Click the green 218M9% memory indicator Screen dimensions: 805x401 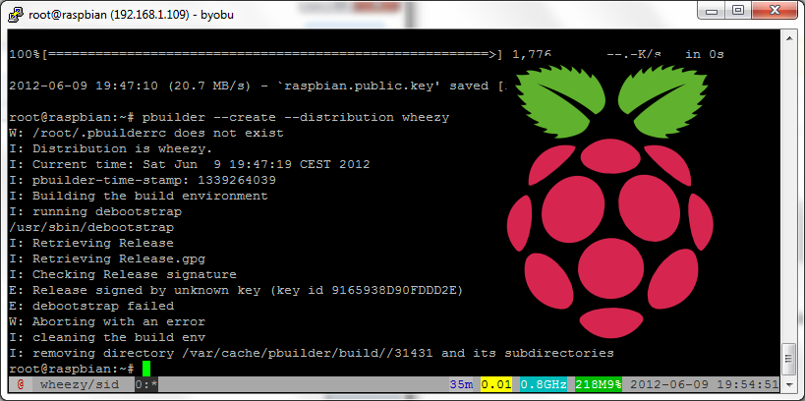[599, 384]
